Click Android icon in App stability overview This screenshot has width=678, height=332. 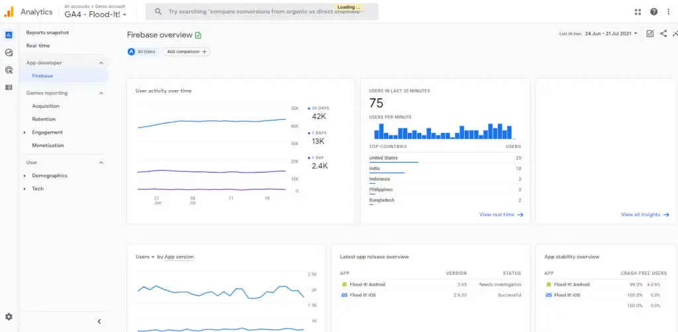tap(549, 284)
